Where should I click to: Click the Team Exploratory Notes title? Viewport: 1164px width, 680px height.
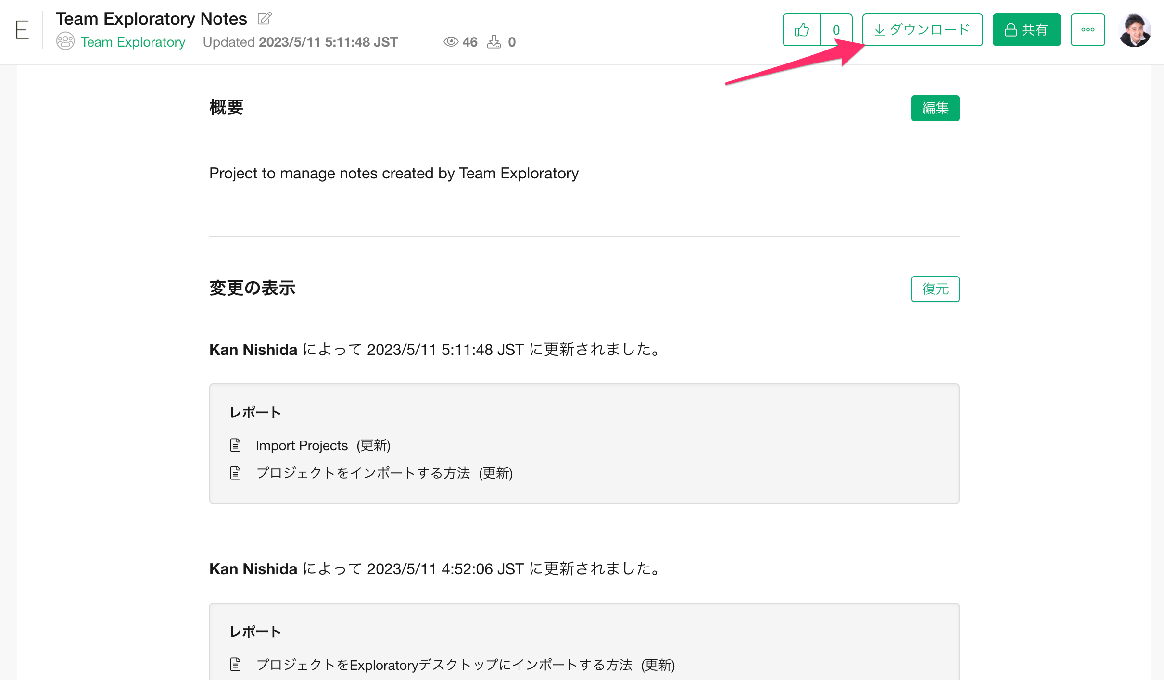coord(151,19)
